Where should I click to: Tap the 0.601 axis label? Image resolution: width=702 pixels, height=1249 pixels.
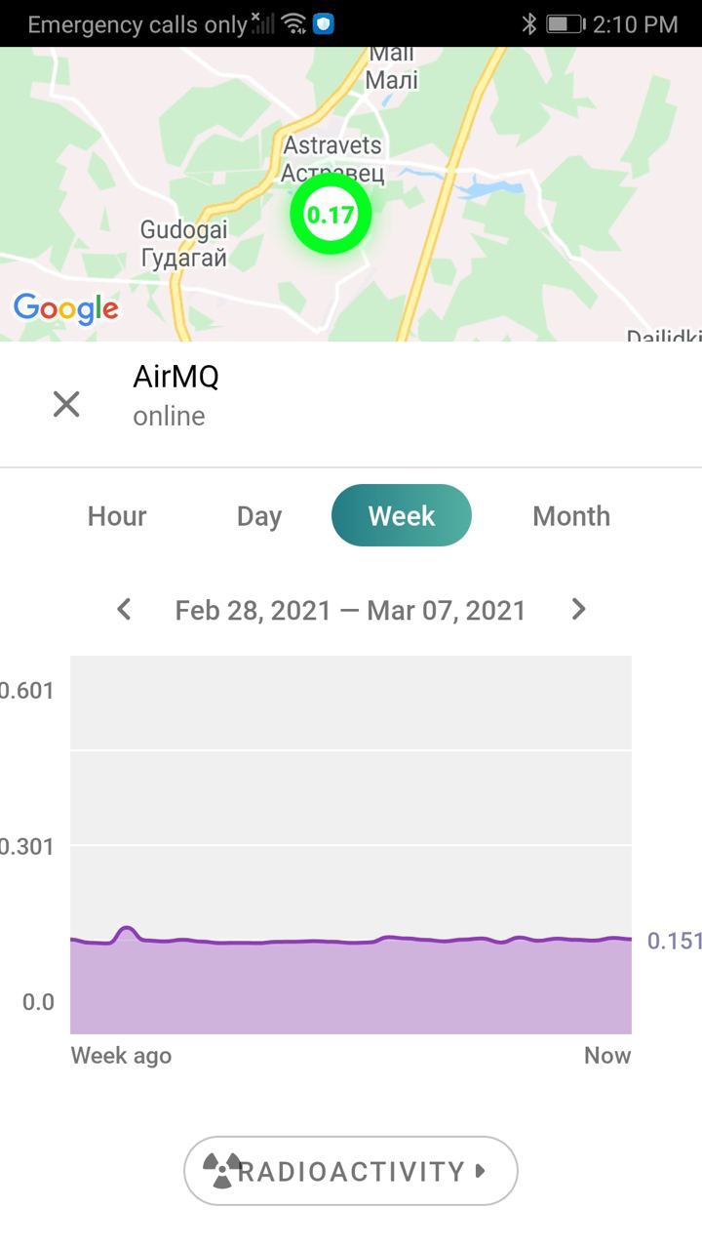point(27,691)
